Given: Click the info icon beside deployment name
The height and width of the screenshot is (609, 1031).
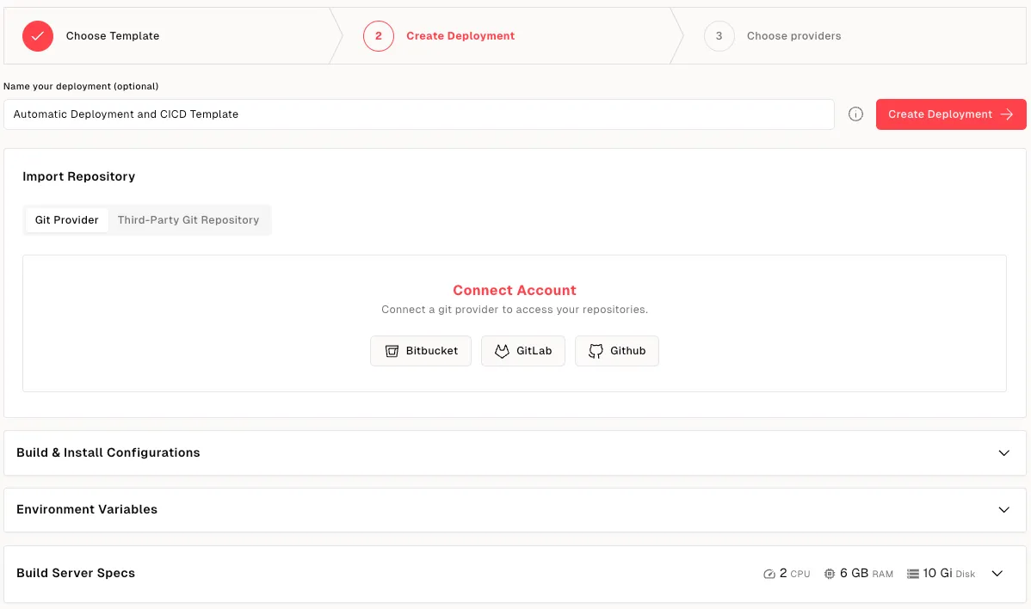Looking at the screenshot, I should click(x=855, y=114).
